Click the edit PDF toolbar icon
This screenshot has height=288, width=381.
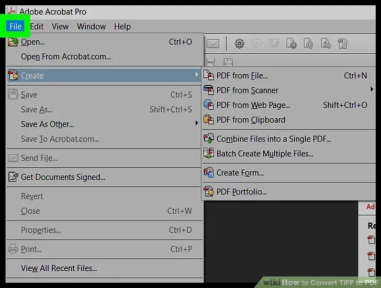tap(343, 44)
